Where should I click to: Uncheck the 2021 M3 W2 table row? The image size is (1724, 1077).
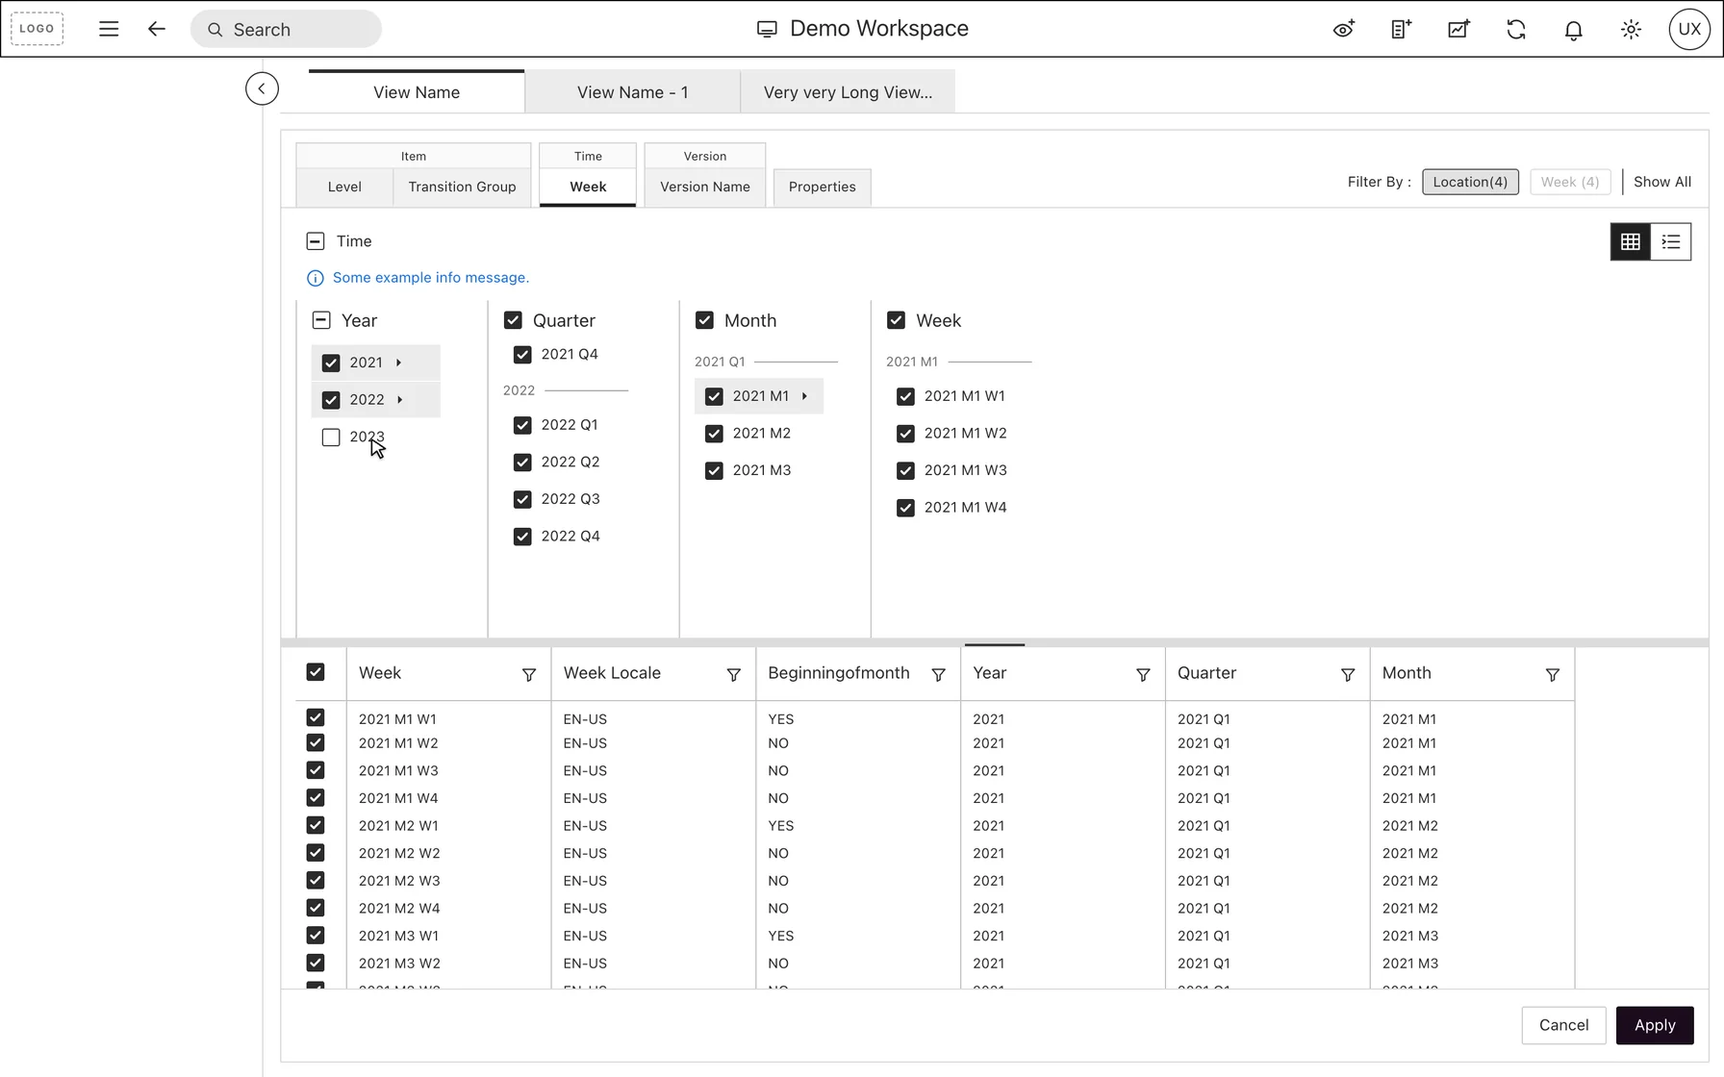coord(316,963)
